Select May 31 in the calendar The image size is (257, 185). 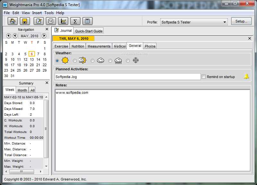(13, 76)
